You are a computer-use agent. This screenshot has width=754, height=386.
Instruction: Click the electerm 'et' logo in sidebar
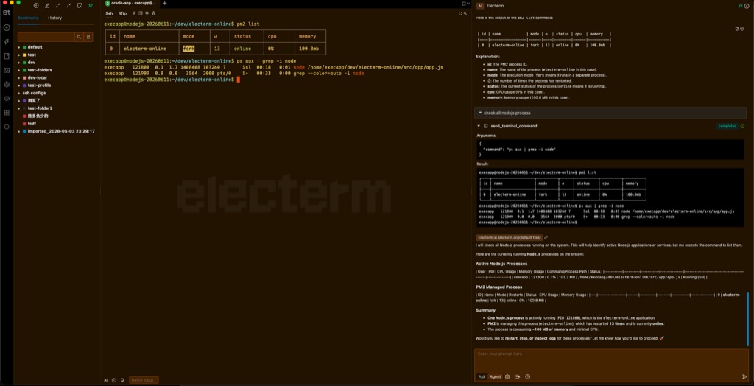pyautogui.click(x=6, y=14)
